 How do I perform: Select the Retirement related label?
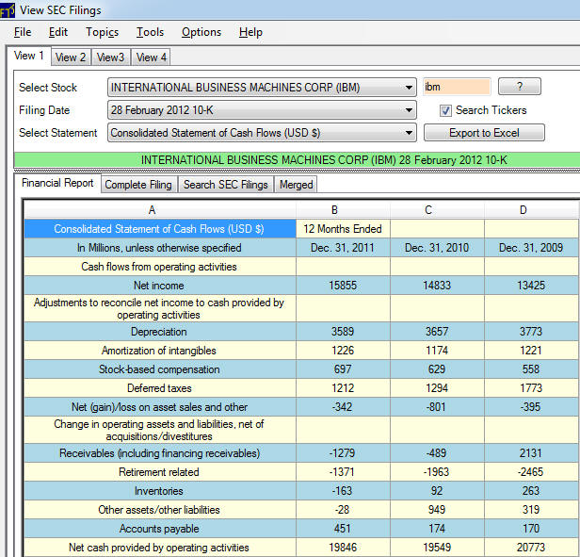click(160, 472)
